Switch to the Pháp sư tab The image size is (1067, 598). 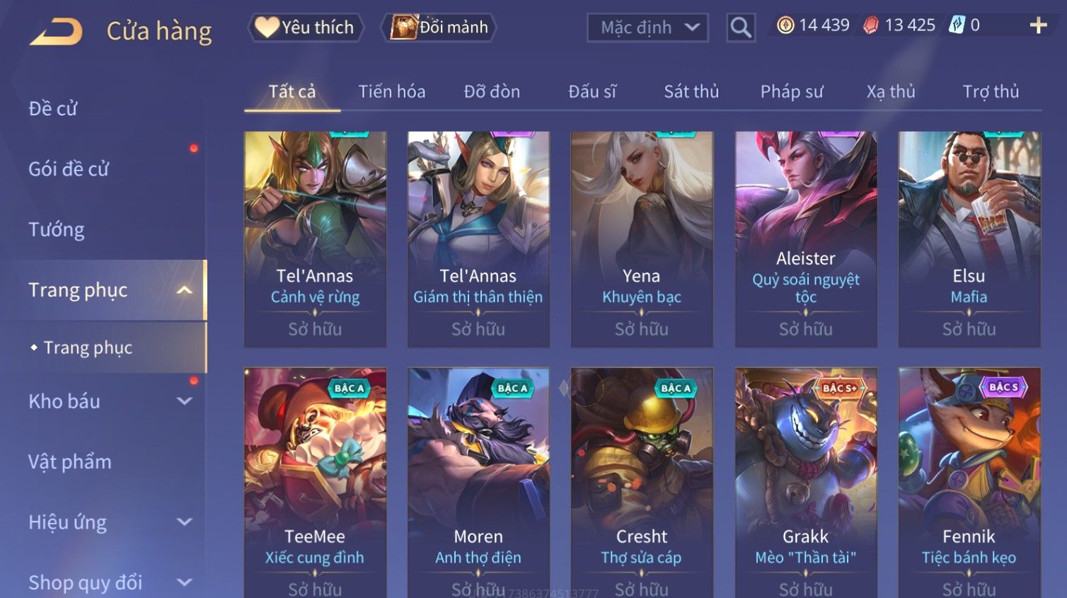pos(792,92)
